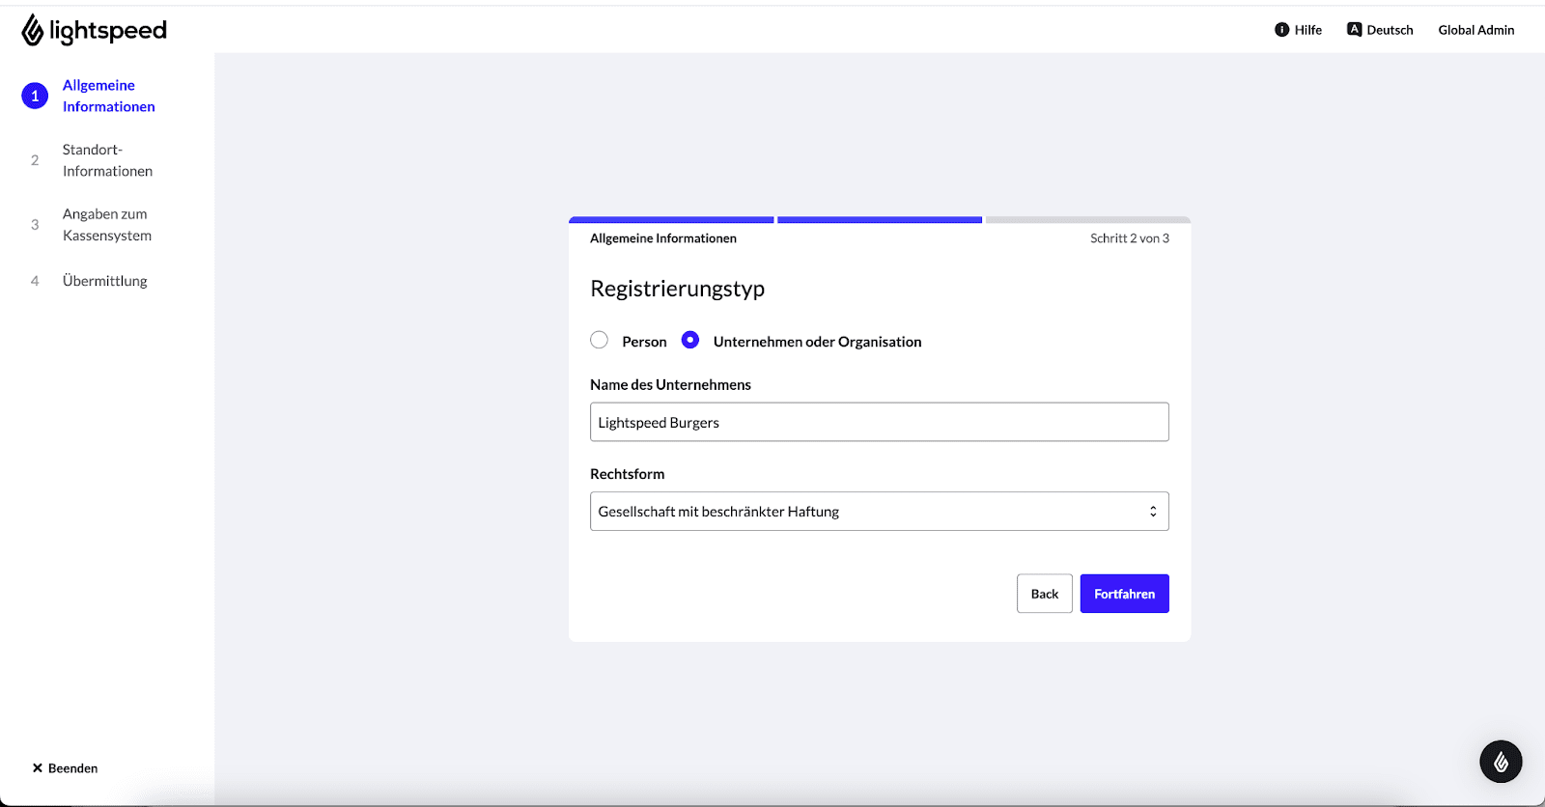Image resolution: width=1545 pixels, height=807 pixels.
Task: Click the step 2 number in sidebar
Action: point(35,160)
